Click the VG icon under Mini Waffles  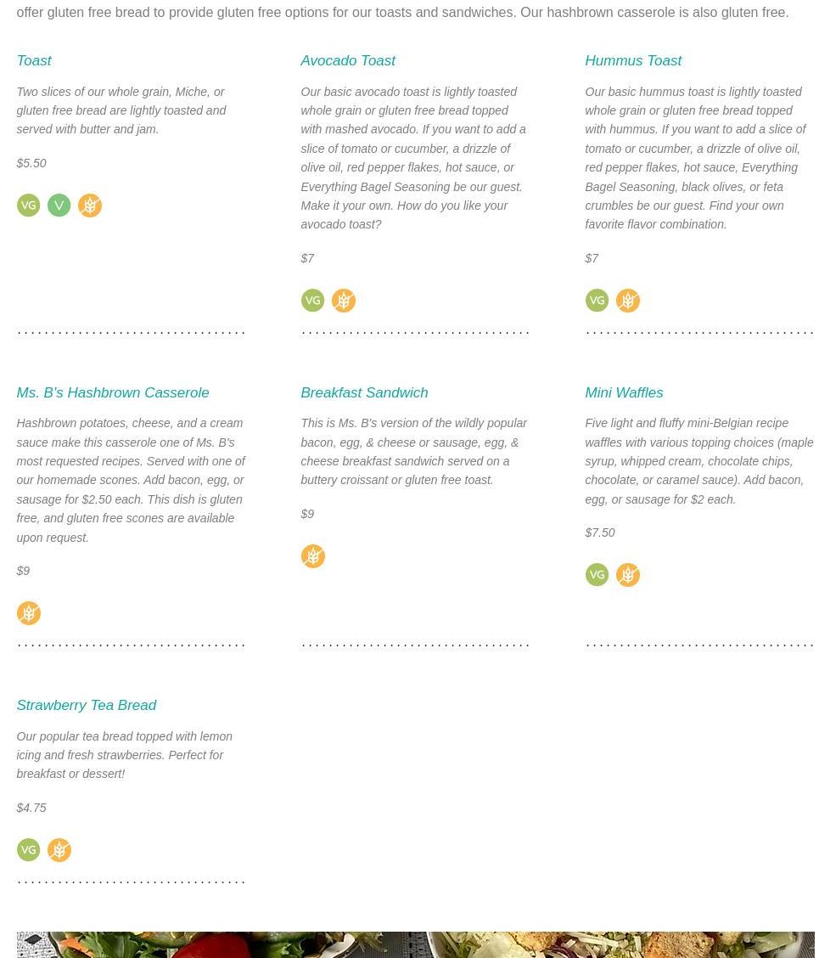click(597, 575)
